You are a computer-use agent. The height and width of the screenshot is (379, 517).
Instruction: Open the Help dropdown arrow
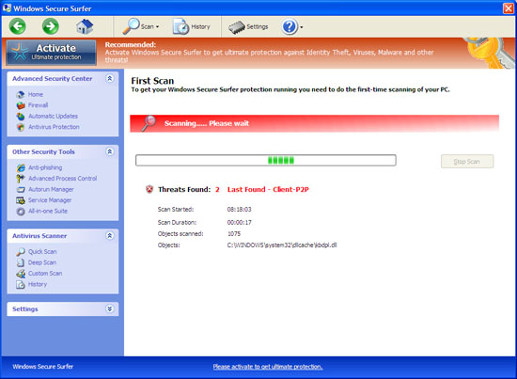tap(302, 27)
